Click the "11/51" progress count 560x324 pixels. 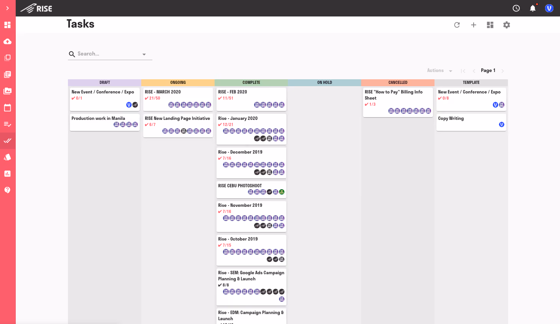(x=228, y=98)
